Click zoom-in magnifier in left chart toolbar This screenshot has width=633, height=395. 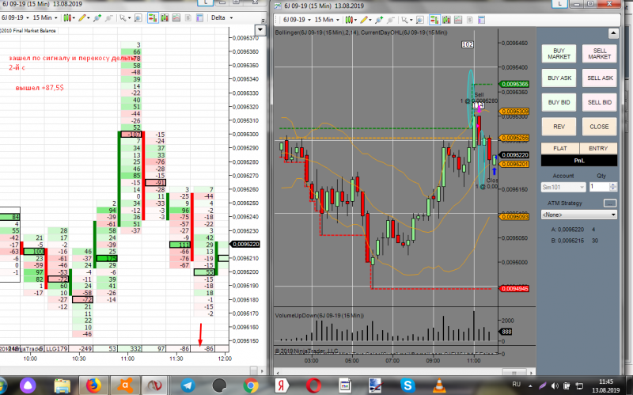(97, 17)
